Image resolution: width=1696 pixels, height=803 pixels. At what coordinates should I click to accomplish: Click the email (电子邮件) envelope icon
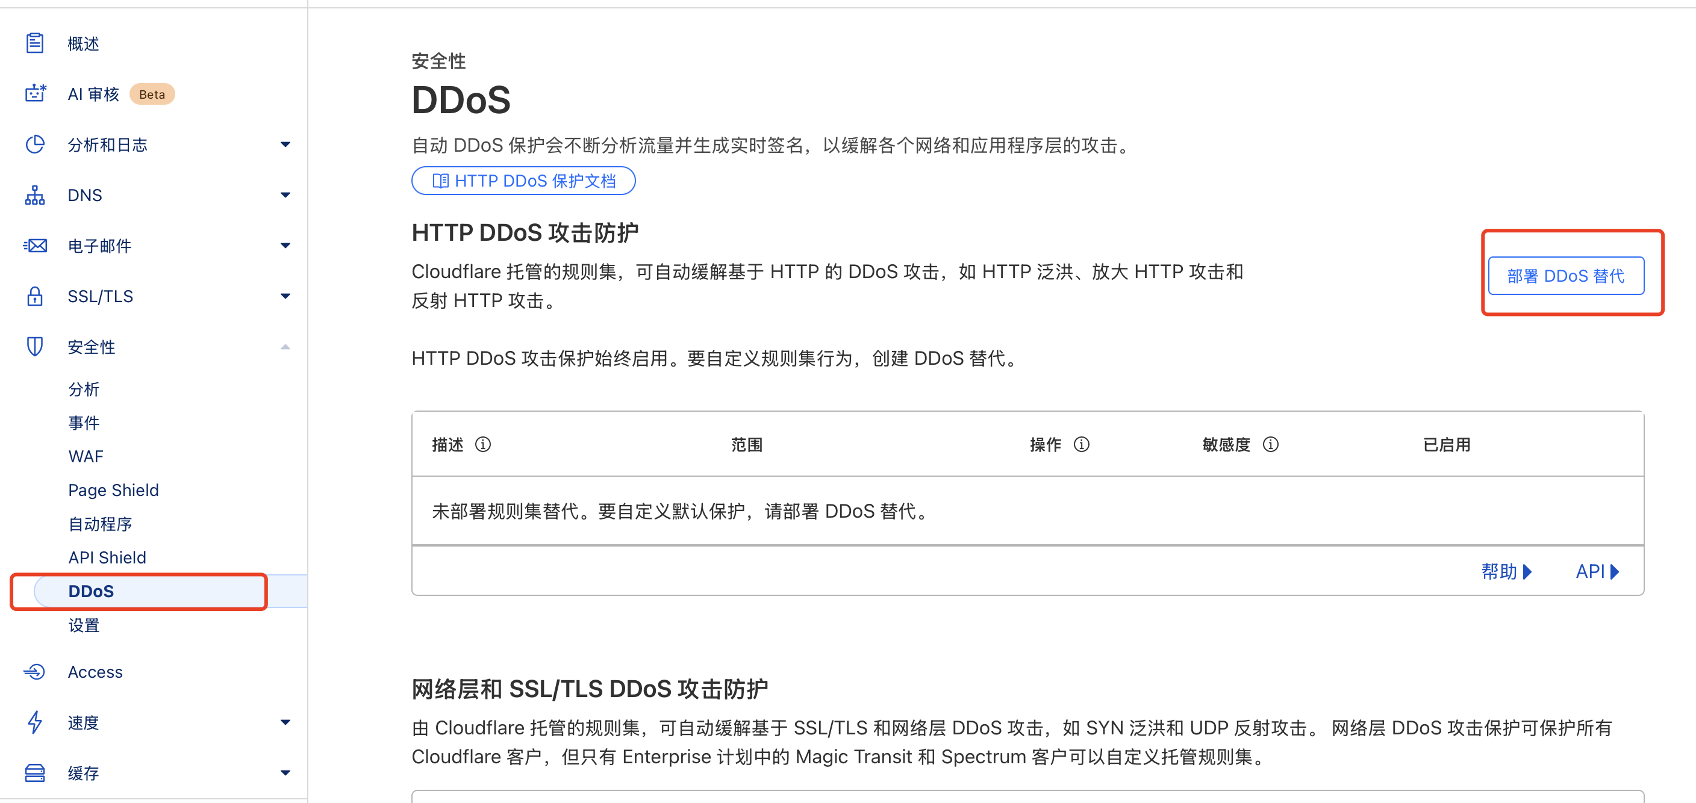tap(35, 246)
